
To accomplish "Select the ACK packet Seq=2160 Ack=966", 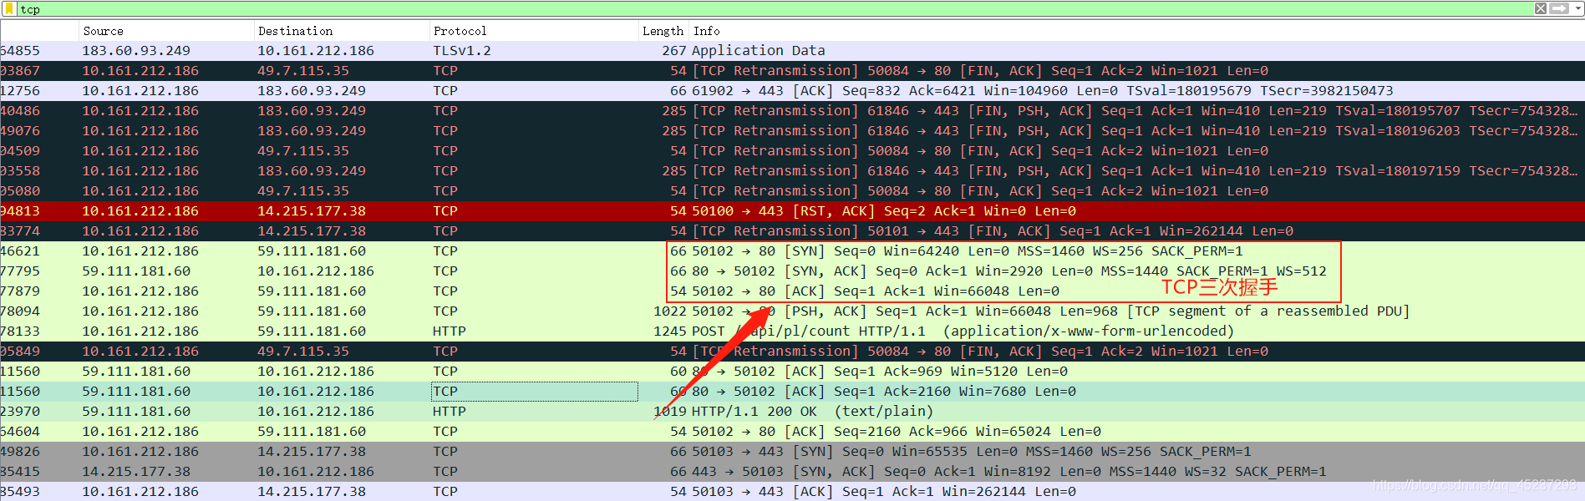I will 792,431.
